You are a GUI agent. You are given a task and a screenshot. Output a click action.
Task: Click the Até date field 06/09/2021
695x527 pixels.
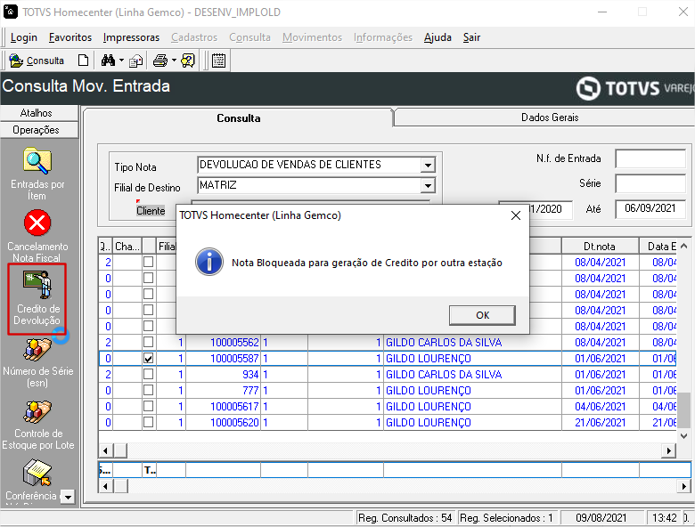[x=650, y=208]
